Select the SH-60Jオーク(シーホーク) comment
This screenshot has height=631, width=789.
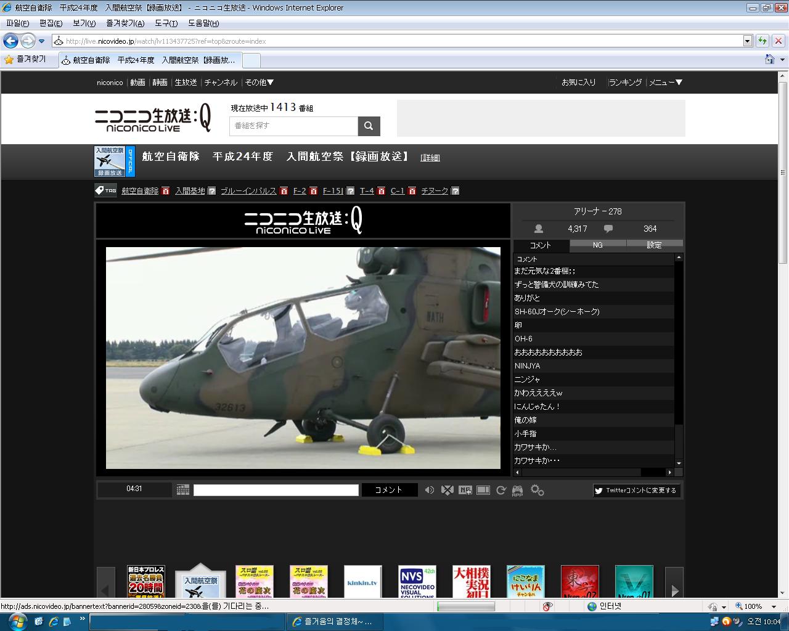[594, 312]
